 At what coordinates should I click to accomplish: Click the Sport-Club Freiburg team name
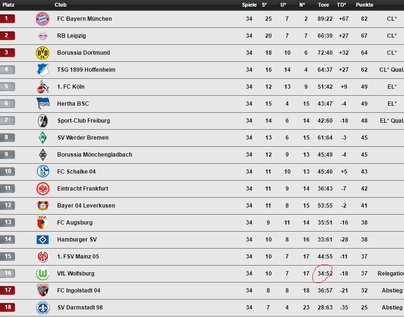pos(84,121)
